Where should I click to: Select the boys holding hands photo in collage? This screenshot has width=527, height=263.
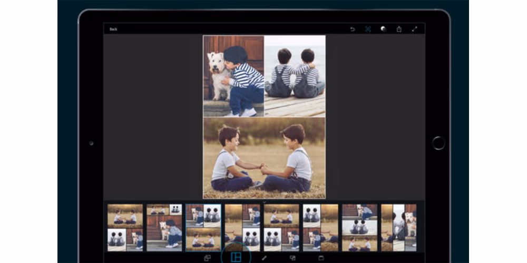coord(264,158)
